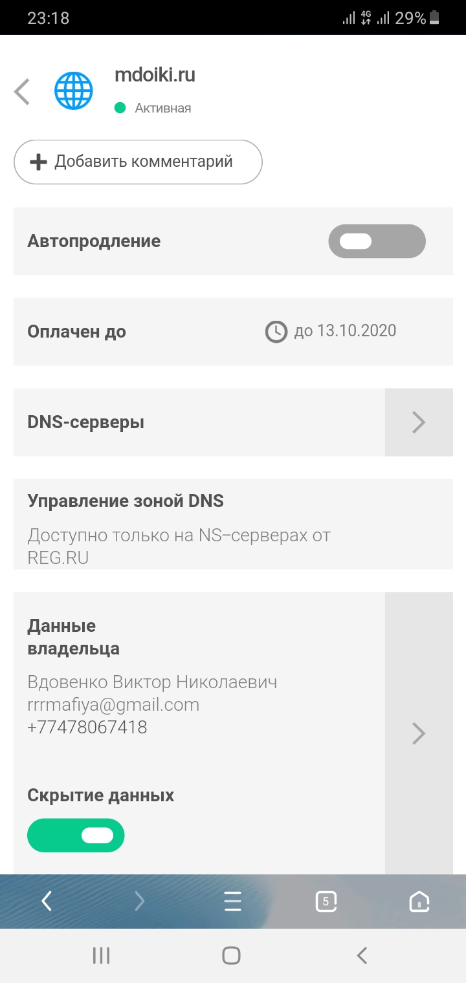Viewport: 466px width, 983px height.
Task: Go to the browser home page icon
Action: click(419, 901)
